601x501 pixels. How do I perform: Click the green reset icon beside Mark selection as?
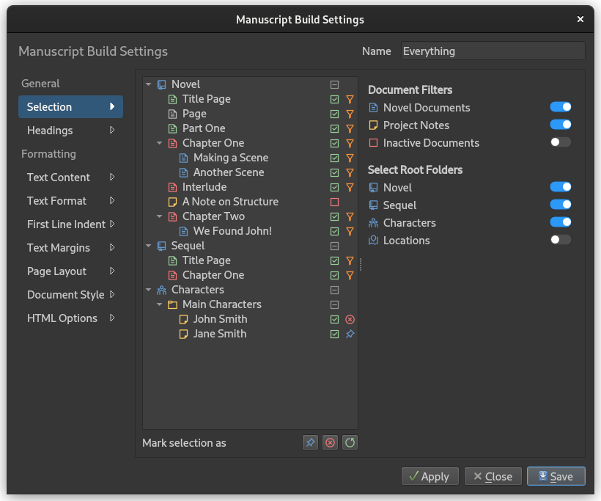(x=350, y=443)
